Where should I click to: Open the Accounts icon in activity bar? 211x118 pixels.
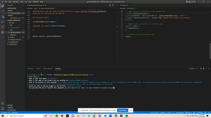pos(3,103)
